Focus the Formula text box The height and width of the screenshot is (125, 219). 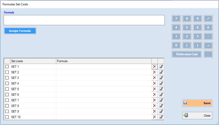coord(84,20)
